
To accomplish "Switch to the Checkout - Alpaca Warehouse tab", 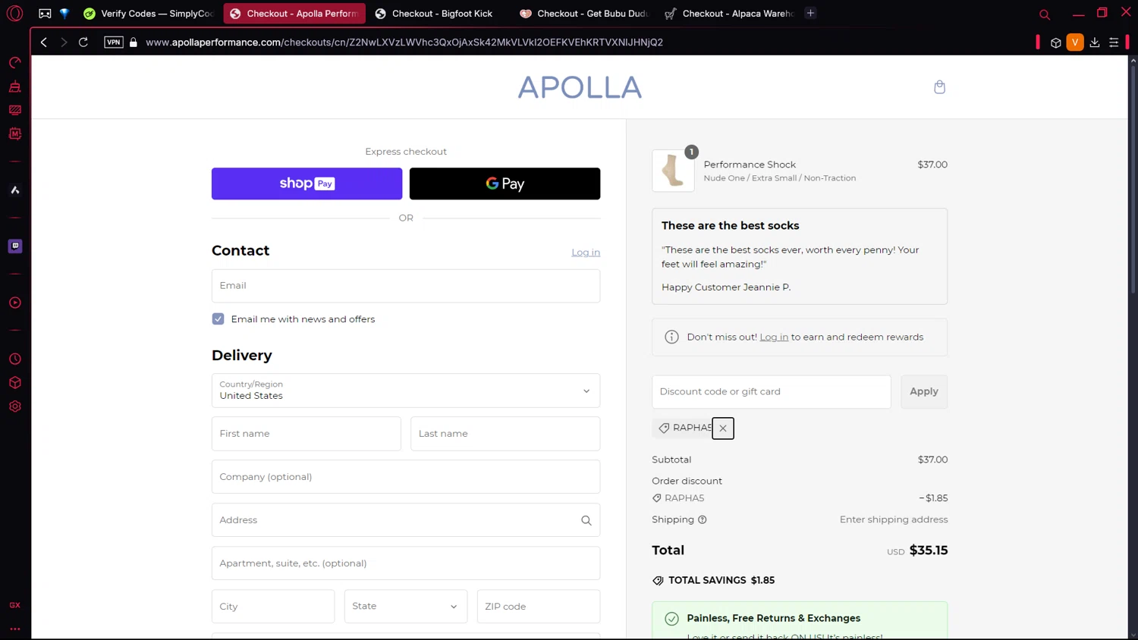I will click(730, 14).
